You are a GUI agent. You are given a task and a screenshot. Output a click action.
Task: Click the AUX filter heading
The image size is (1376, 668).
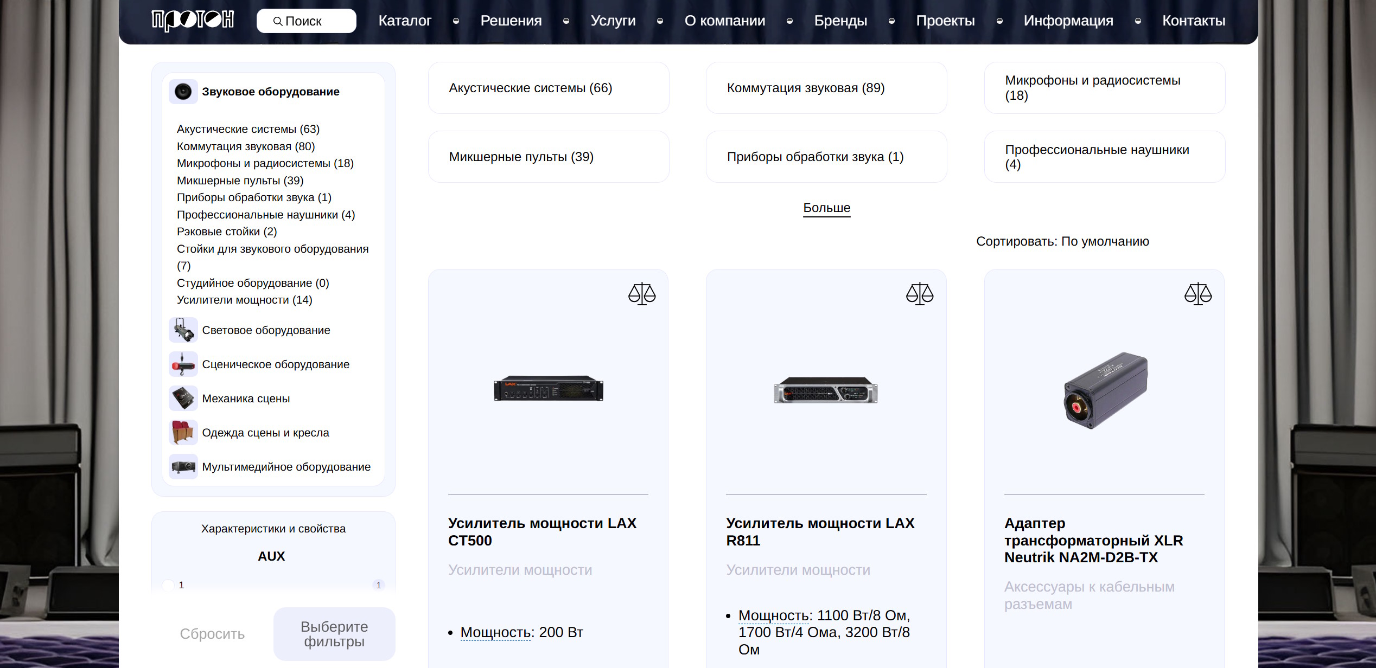coord(271,556)
